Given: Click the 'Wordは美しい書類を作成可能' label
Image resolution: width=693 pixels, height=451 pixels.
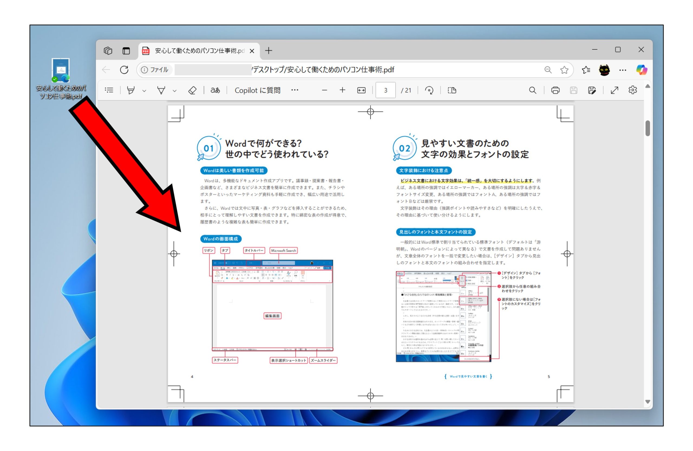Looking at the screenshot, I should (x=234, y=170).
